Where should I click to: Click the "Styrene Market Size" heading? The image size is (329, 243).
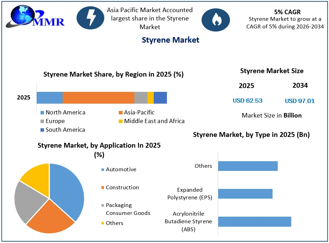272,71
